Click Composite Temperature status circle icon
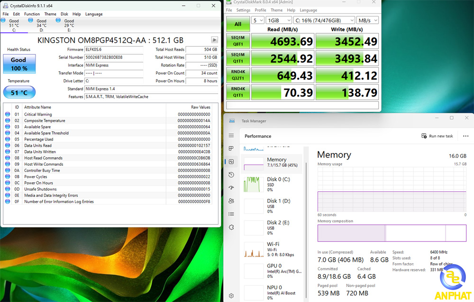The height and width of the screenshot is (302, 474). tap(8, 121)
